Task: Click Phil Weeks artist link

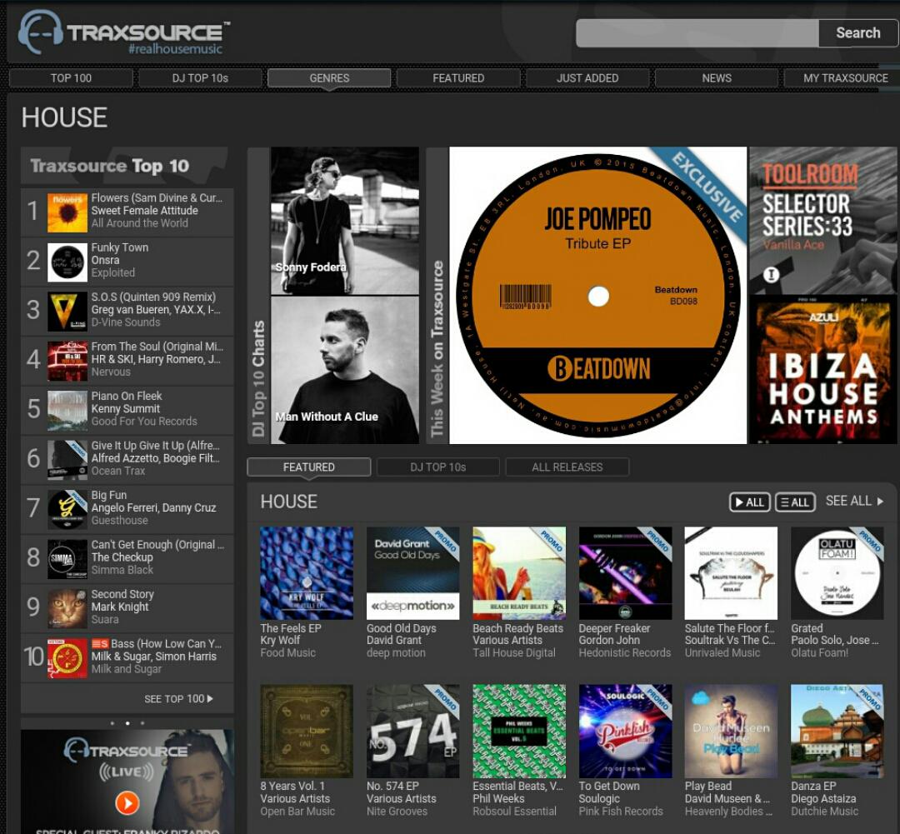Action: [498, 799]
